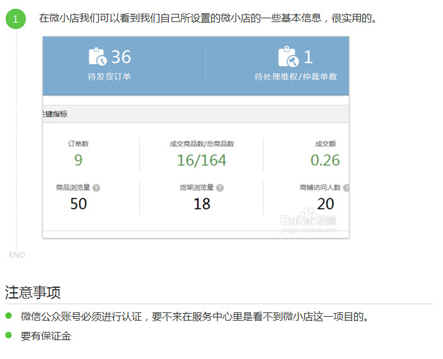
Task: Click the 货架浏览量 value 18
Action: (202, 204)
